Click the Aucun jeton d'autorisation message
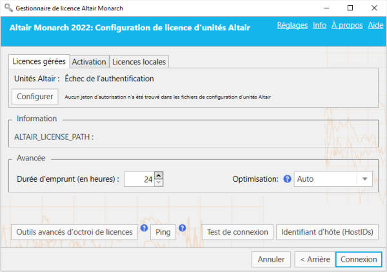387x272 pixels. pos(168,97)
